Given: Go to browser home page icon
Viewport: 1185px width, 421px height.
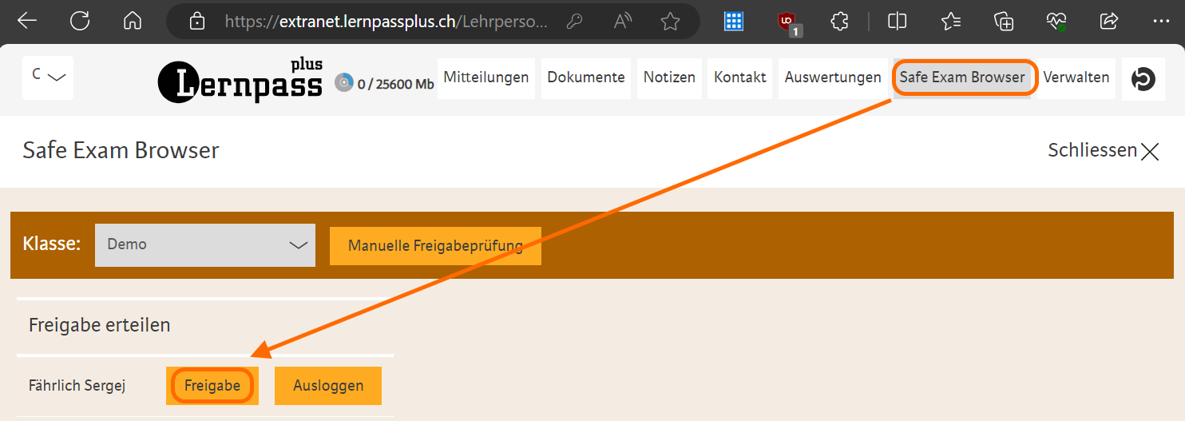Looking at the screenshot, I should tap(133, 22).
